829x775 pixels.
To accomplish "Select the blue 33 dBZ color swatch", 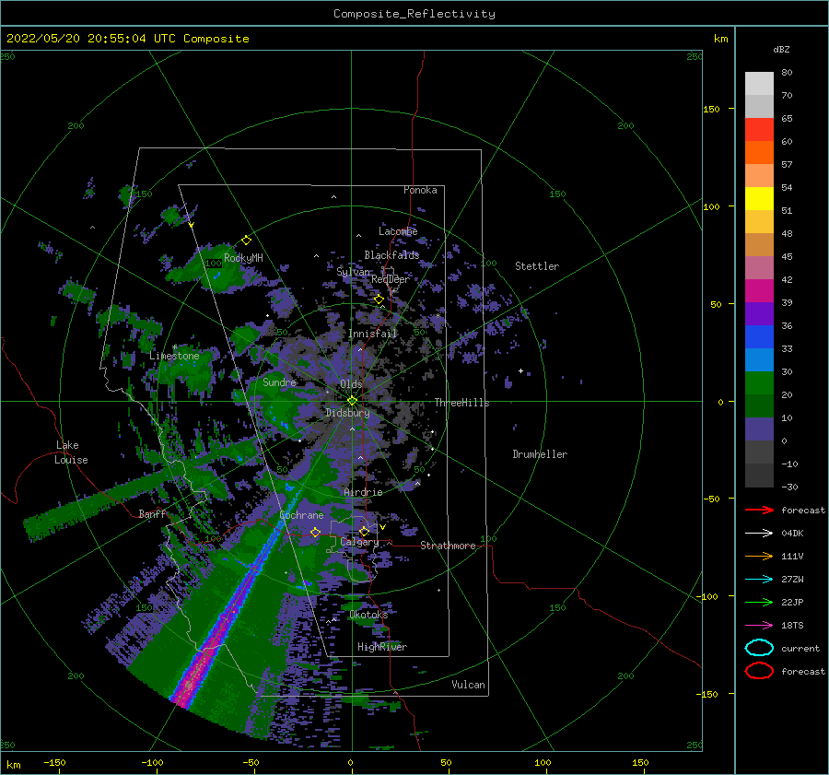I will pos(759,336).
